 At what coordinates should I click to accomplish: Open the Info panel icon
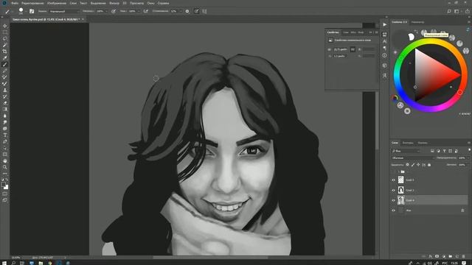[384, 56]
